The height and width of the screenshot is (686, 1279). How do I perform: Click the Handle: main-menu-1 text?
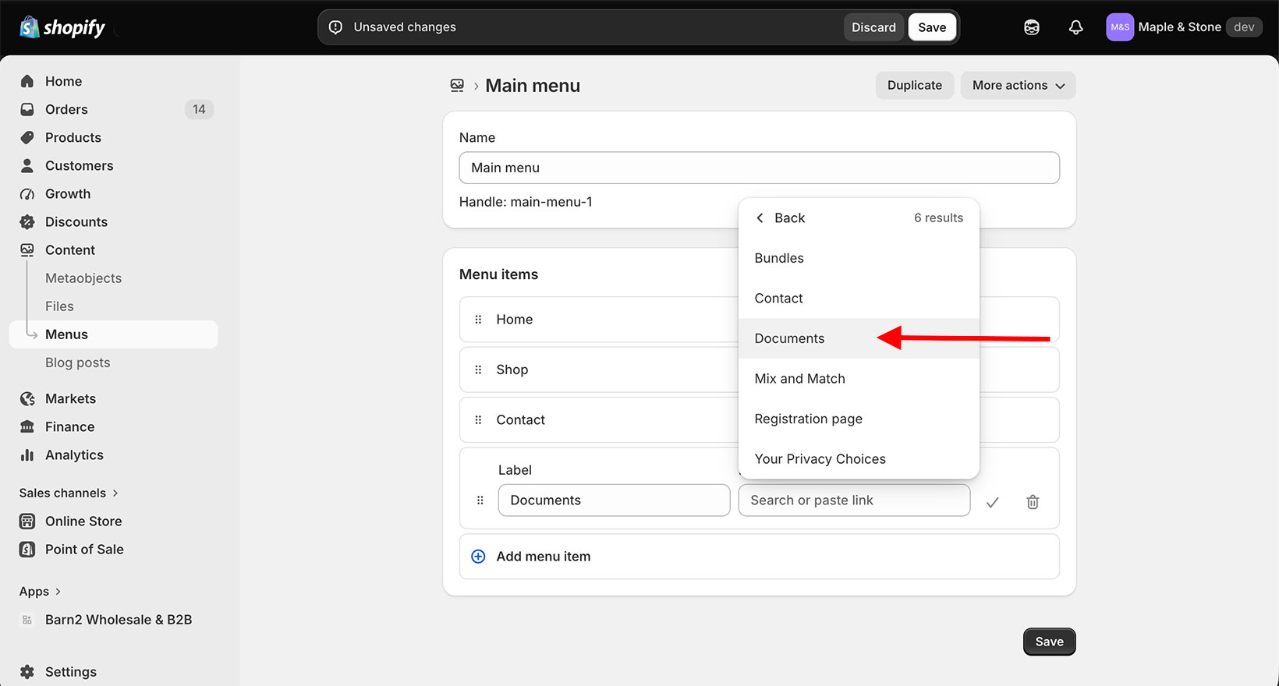(526, 202)
